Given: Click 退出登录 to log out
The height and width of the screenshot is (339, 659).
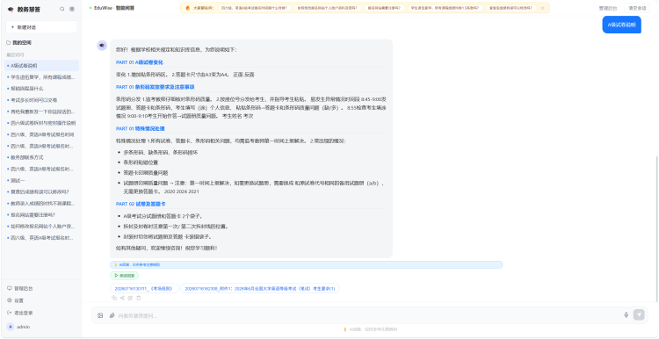Looking at the screenshot, I should pyautogui.click(x=20, y=313).
